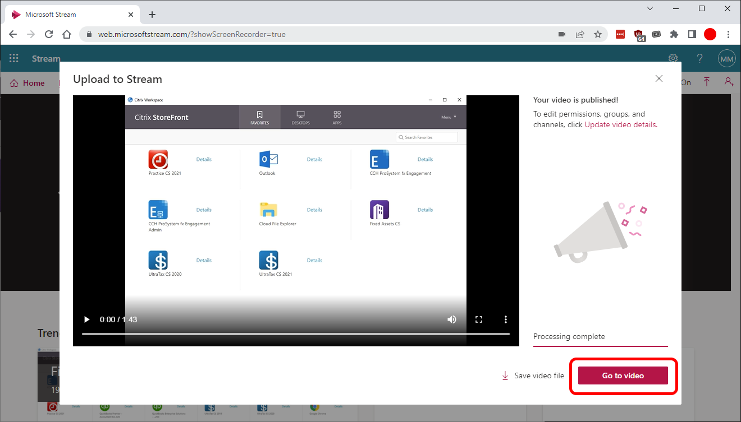Click the video thumbnail under Trending behind dialog
The image size is (741, 422).
click(48, 374)
